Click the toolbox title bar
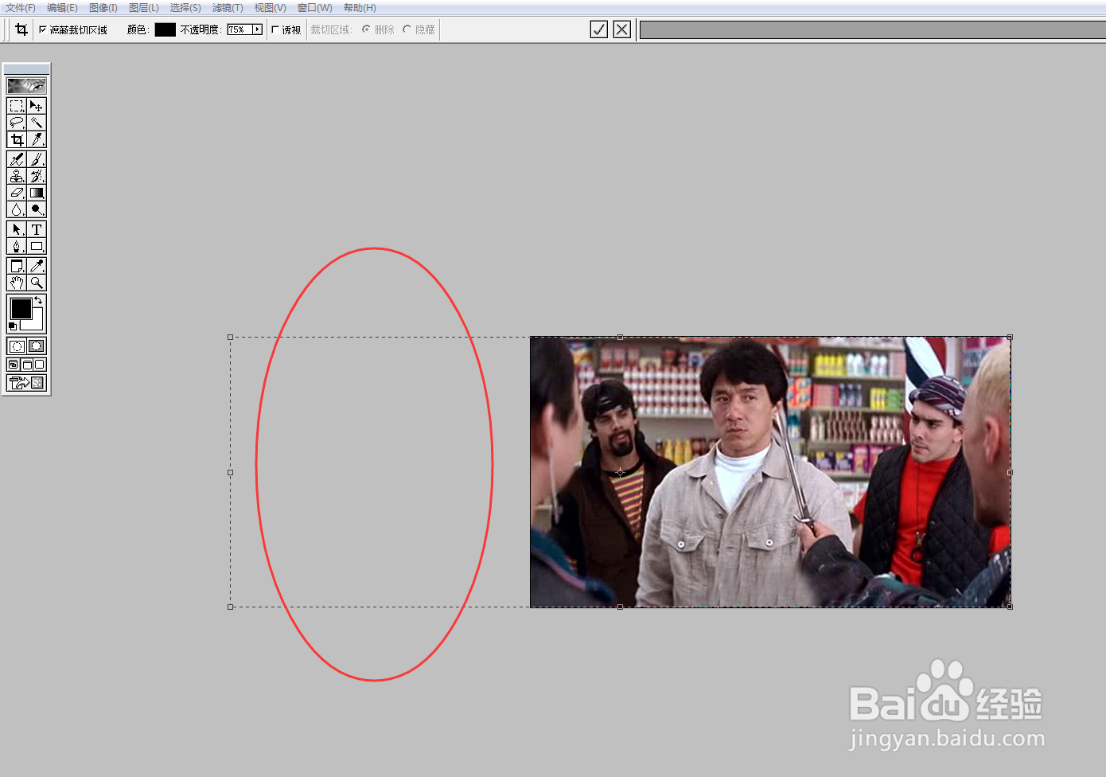This screenshot has height=777, width=1106. 26,69
